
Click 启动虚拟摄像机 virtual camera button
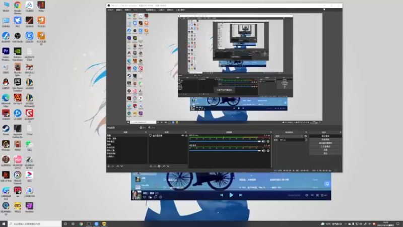click(325, 143)
